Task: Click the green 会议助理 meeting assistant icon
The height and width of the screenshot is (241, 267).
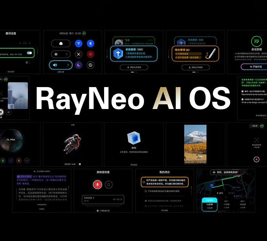Action: pyautogui.click(x=257, y=41)
